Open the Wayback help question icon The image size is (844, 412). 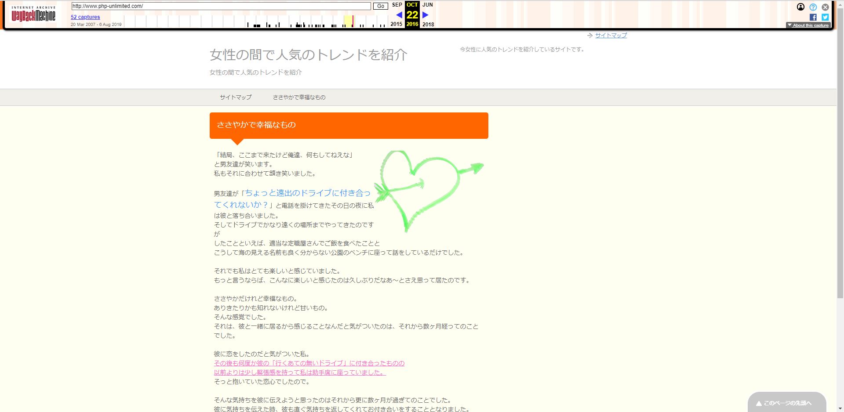point(813,7)
